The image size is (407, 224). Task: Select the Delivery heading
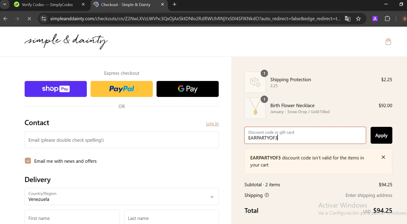click(x=37, y=180)
